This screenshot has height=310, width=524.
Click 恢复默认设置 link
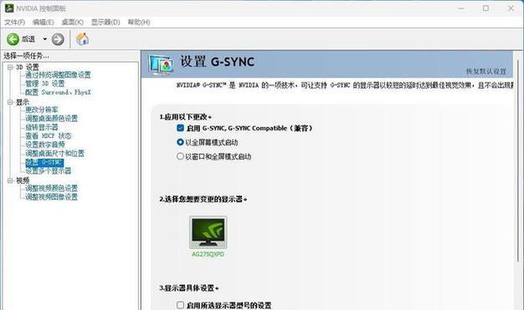(x=486, y=71)
